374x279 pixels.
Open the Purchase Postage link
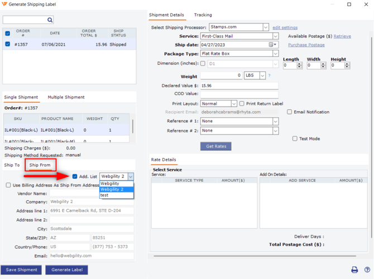[306, 45]
